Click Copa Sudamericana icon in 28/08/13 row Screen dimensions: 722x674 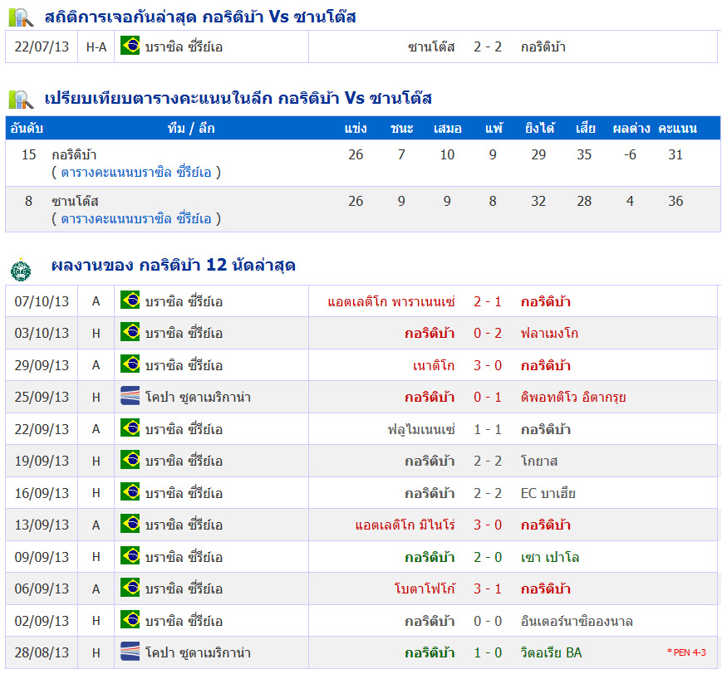[130, 652]
